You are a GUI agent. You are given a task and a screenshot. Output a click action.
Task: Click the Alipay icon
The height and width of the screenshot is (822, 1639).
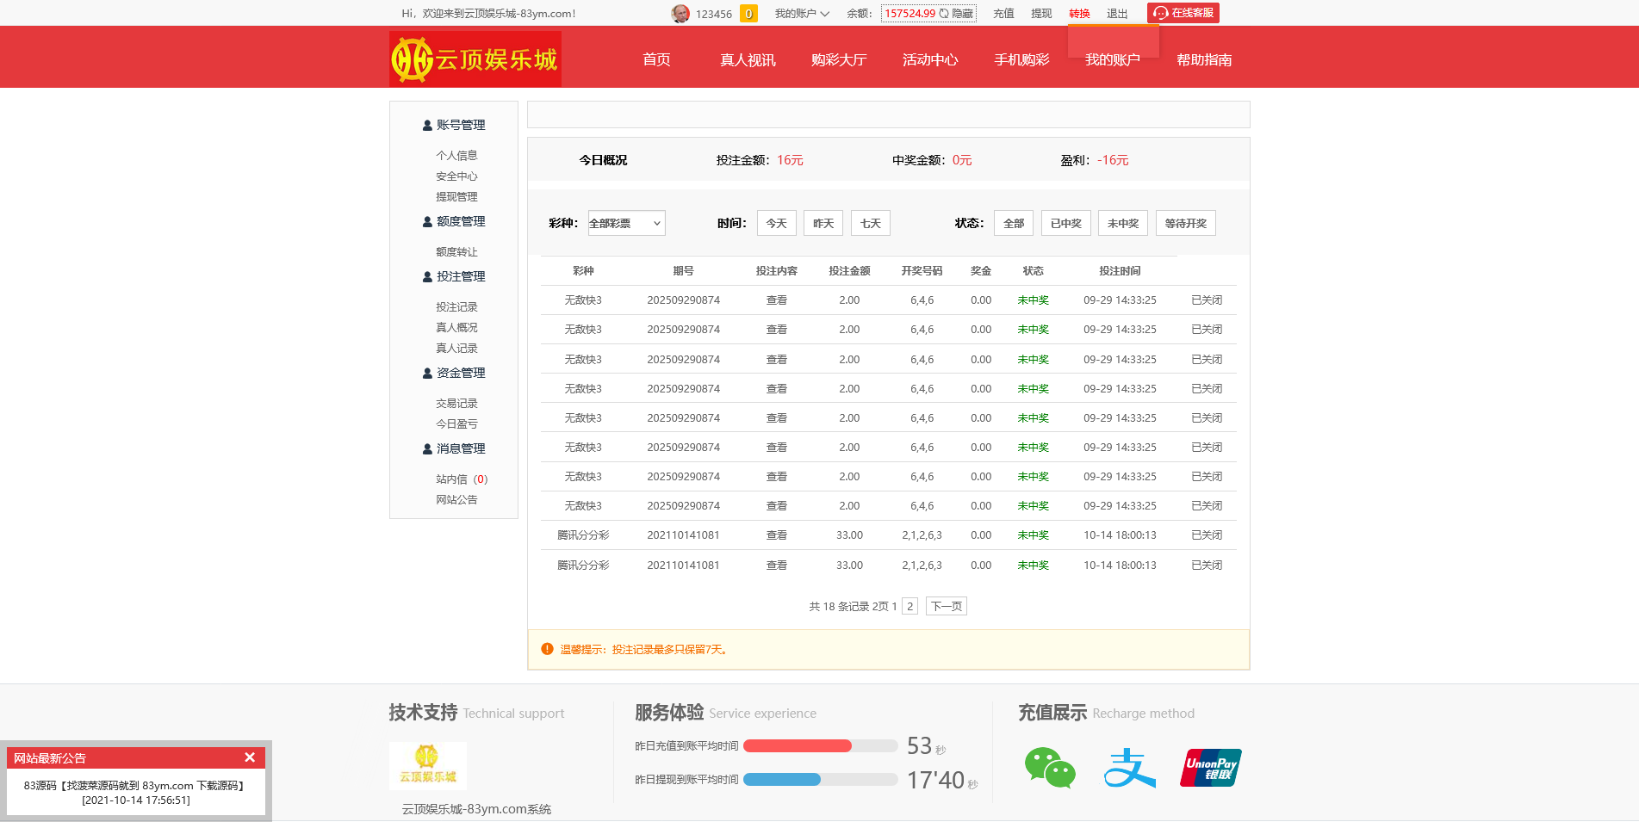tap(1129, 768)
